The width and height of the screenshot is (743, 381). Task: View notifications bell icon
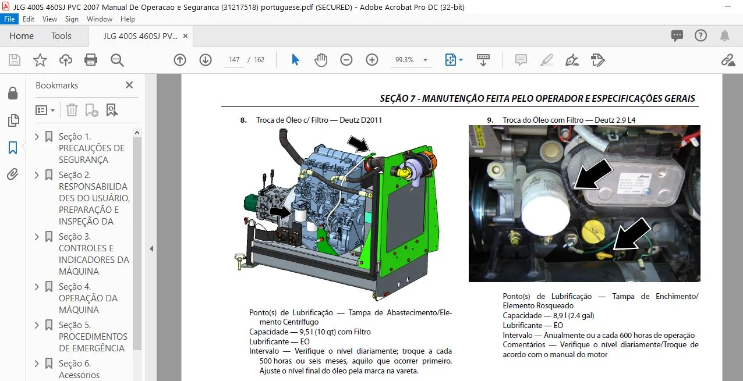(x=724, y=36)
